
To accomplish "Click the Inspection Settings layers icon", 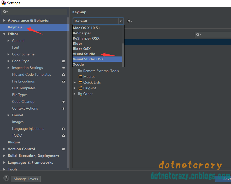I will click(63, 68).
